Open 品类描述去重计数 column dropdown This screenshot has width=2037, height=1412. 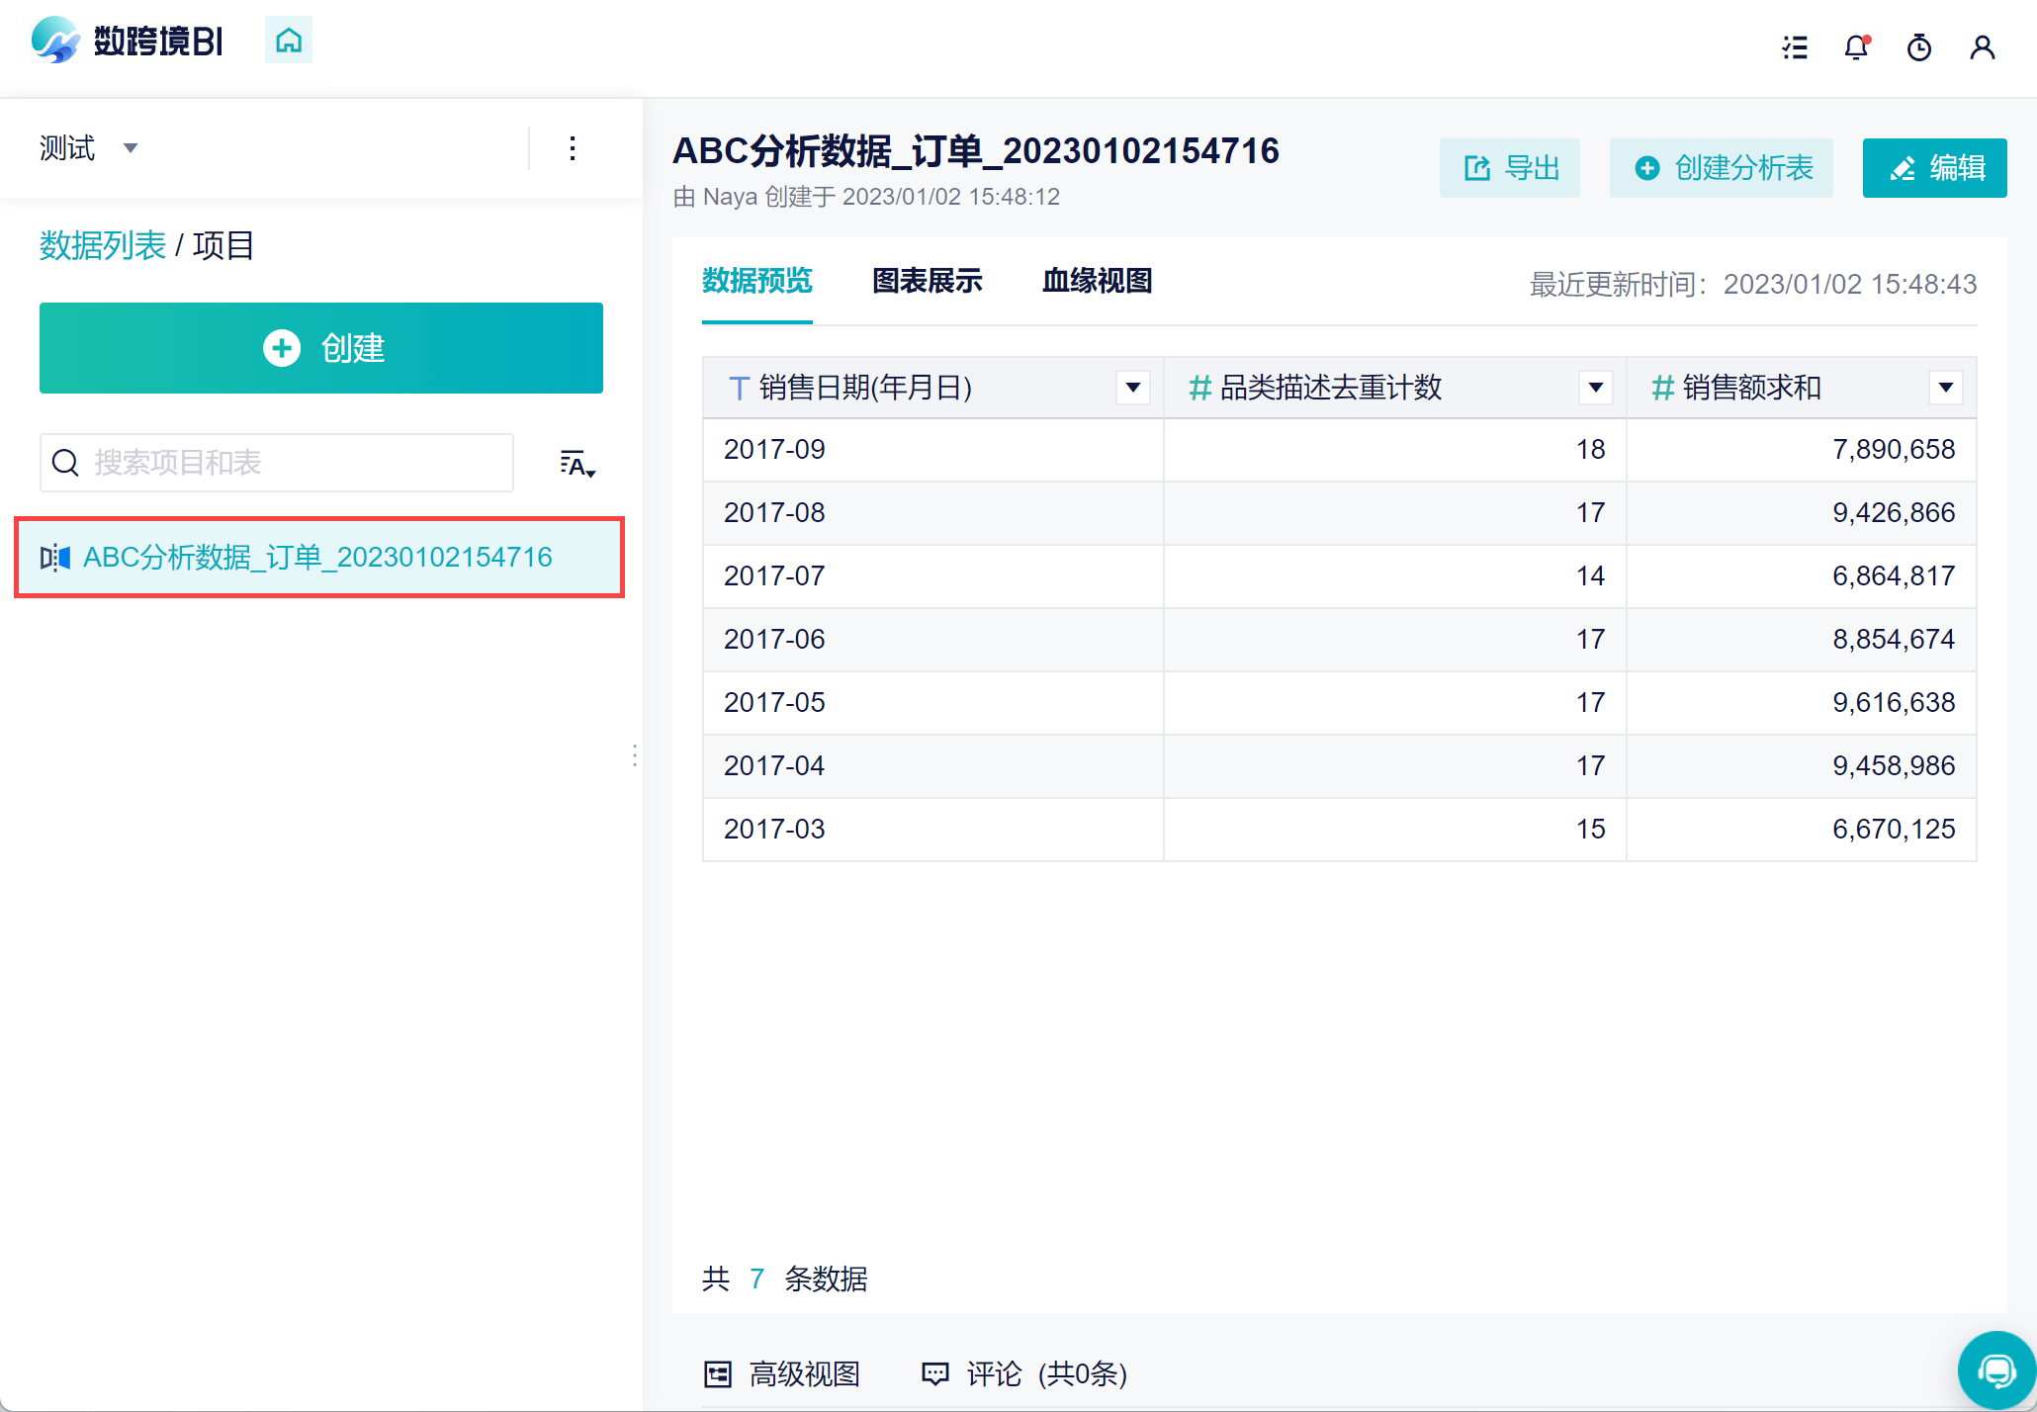click(x=1595, y=388)
